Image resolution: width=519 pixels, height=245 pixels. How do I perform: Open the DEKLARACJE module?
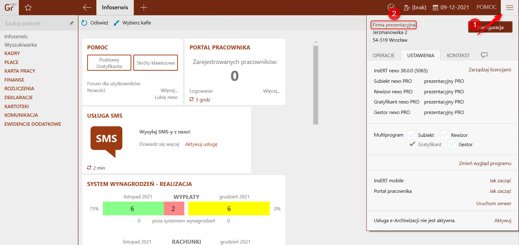point(19,97)
